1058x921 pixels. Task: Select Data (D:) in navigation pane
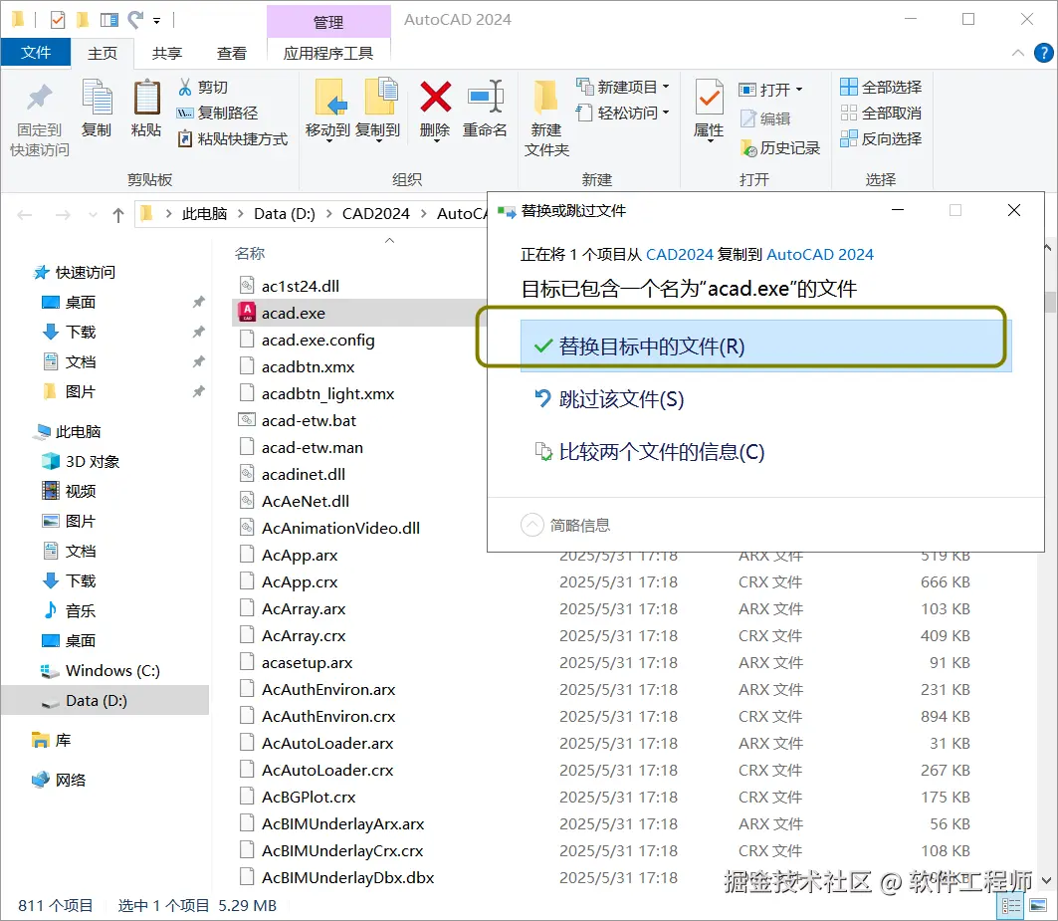tap(106, 700)
